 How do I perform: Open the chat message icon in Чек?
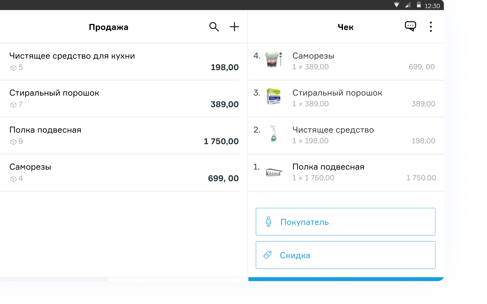(x=410, y=26)
